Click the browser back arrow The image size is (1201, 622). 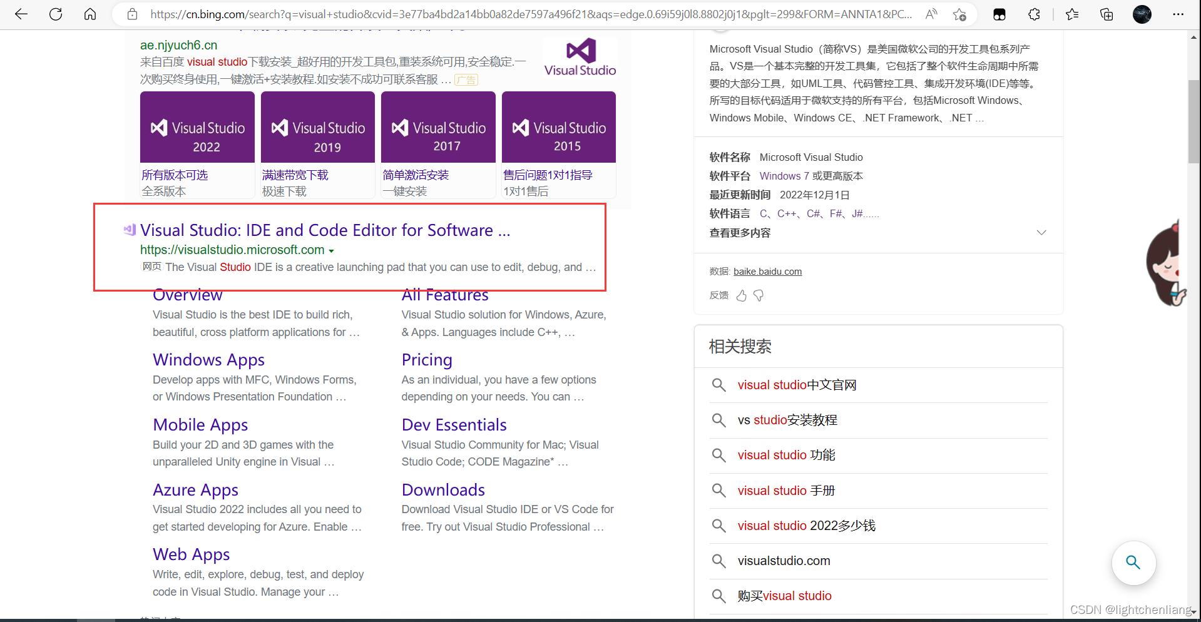(21, 14)
